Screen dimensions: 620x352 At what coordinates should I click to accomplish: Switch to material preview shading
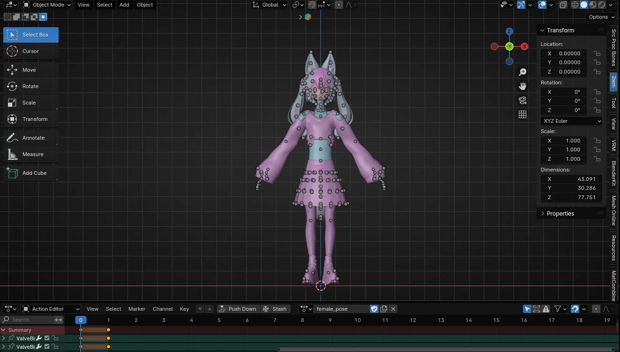point(593,5)
